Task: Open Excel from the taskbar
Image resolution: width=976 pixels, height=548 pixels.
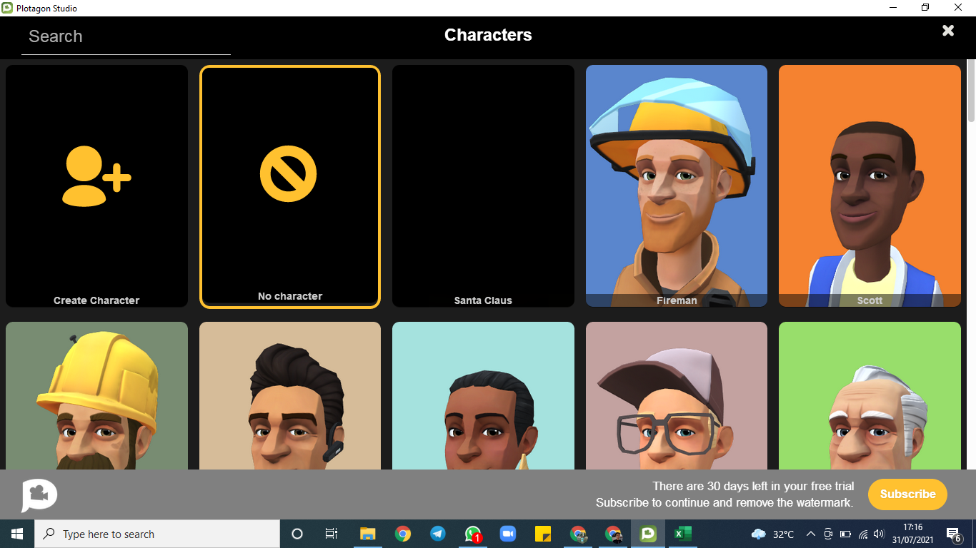Action: pyautogui.click(x=683, y=534)
